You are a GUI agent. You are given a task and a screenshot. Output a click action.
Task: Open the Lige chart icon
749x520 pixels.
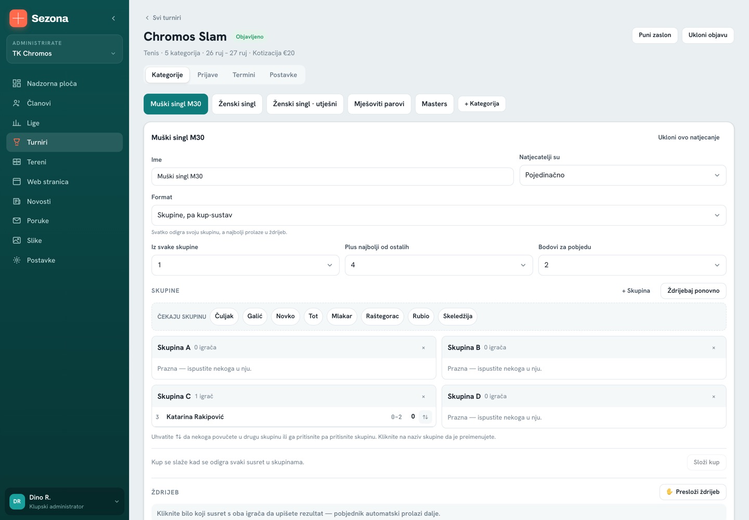(x=17, y=123)
